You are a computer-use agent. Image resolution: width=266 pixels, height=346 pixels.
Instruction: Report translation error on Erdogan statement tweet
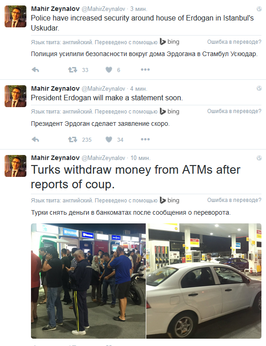coord(234,111)
